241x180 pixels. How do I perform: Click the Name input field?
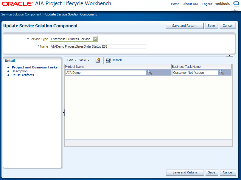pos(98,46)
